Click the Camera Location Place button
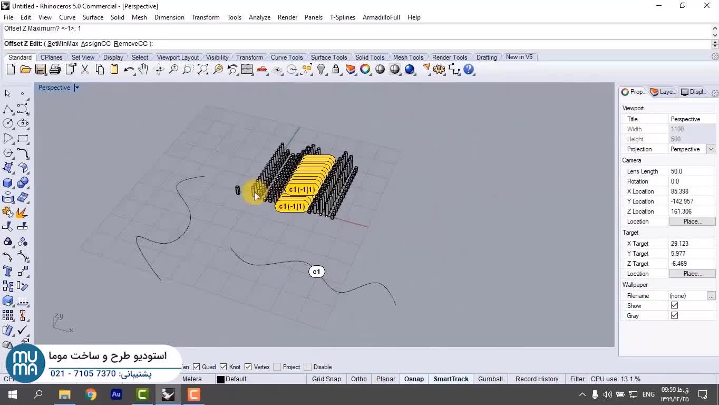 point(692,221)
